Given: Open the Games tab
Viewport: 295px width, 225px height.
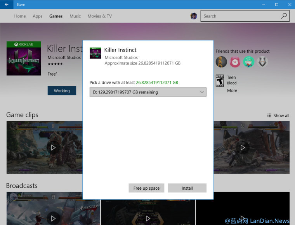Looking at the screenshot, I should tap(56, 16).
